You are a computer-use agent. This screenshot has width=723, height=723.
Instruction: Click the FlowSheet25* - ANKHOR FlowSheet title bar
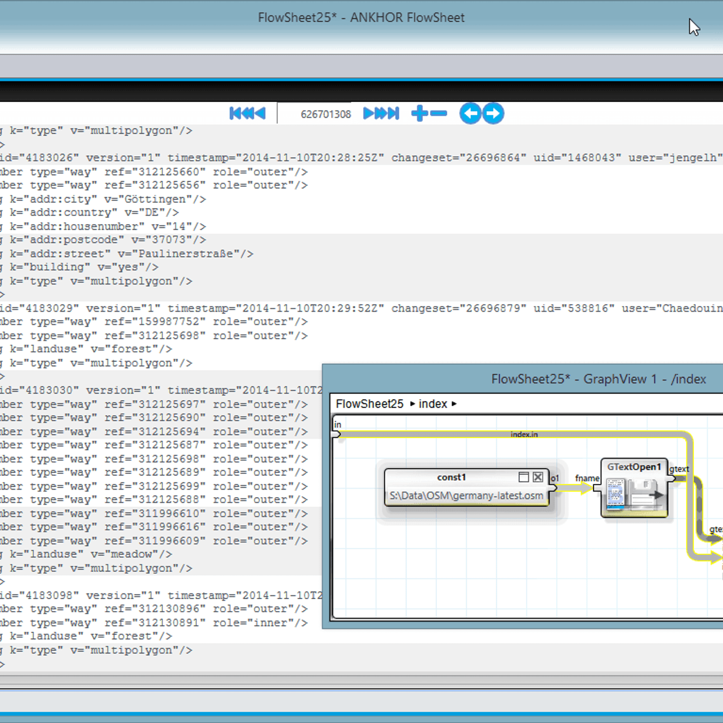(x=361, y=17)
